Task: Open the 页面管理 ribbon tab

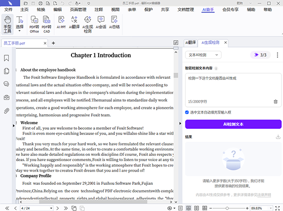Action: [78, 10]
